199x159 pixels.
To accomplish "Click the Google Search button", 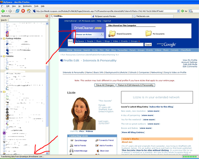I will [x=148, y=45].
